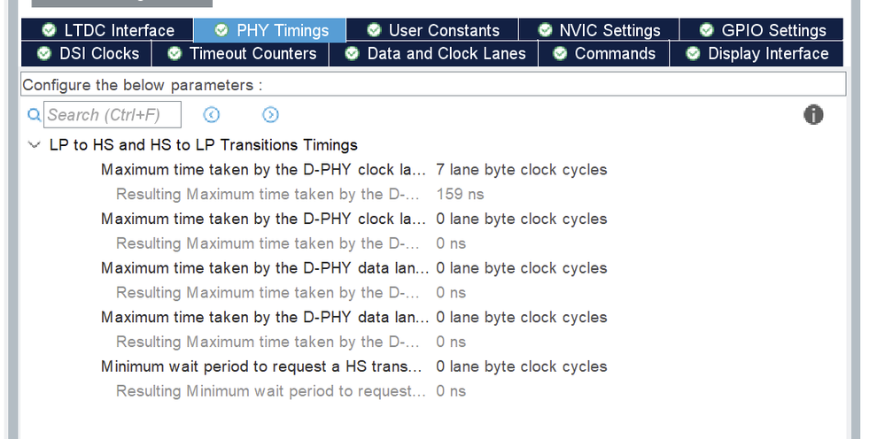885x439 pixels.
Task: Collapse LP to HS Transitions Timings group
Action: click(x=34, y=145)
